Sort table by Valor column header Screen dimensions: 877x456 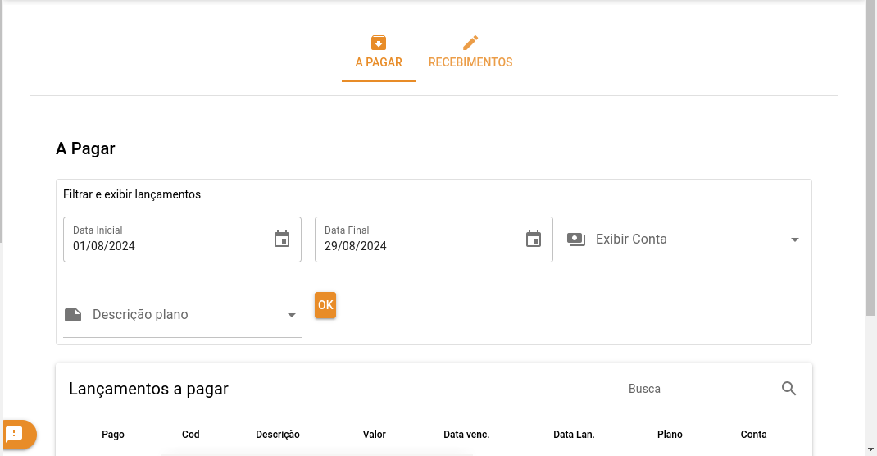[374, 435]
